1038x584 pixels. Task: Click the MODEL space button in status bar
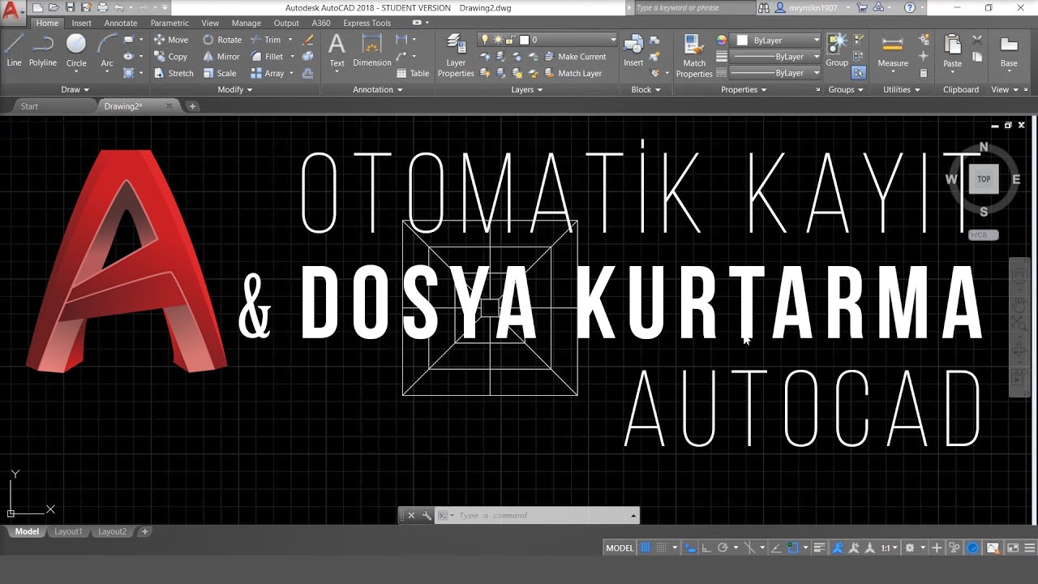[x=620, y=547]
